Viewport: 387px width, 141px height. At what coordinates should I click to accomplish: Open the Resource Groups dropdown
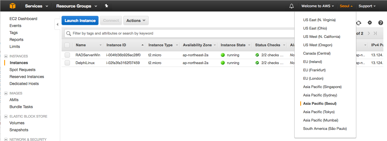click(77, 6)
